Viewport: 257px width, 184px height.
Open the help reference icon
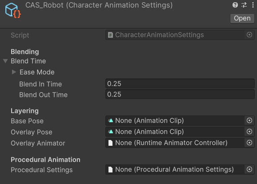pos(235,5)
